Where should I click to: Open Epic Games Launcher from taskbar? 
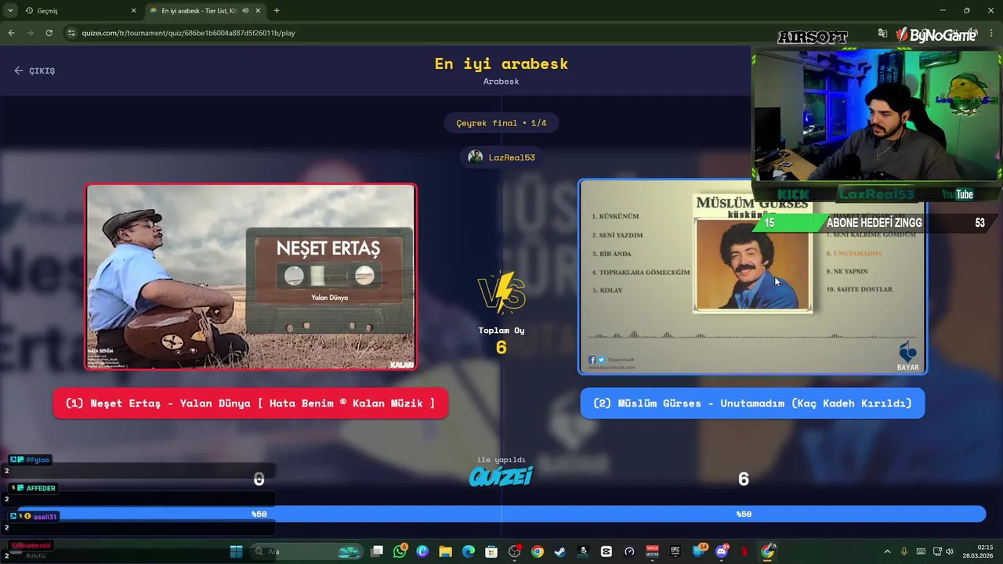675,551
